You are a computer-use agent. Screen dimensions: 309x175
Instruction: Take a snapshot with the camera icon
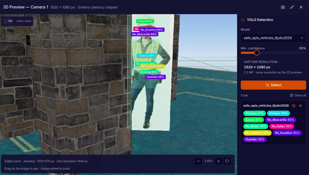tap(283, 7)
